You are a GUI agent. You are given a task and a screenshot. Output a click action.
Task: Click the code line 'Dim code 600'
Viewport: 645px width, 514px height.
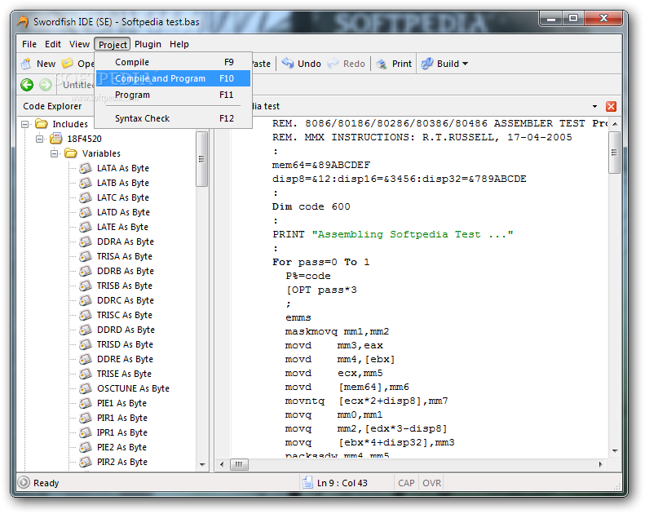tap(311, 206)
